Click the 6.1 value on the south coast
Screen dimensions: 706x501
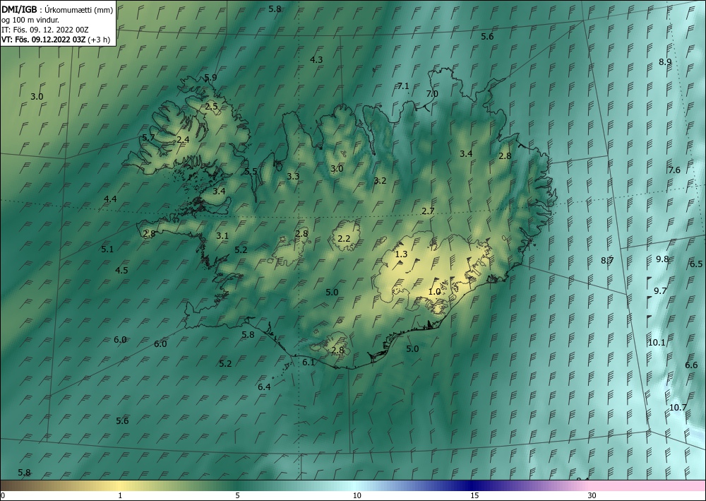[x=309, y=362]
